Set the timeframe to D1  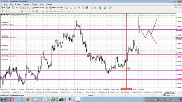(65, 11)
